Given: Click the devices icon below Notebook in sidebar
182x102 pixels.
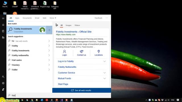Looking at the screenshot, I should point(3,37).
